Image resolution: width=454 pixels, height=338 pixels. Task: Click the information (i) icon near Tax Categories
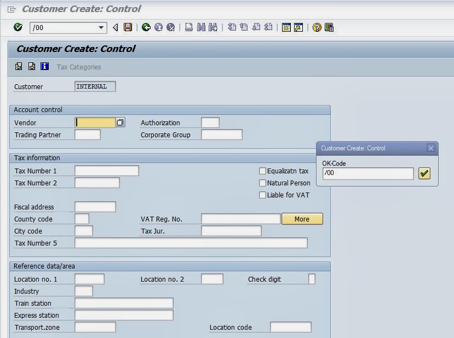click(x=44, y=66)
